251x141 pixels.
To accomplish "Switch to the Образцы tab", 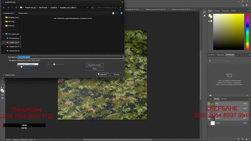I will [x=217, y=11].
